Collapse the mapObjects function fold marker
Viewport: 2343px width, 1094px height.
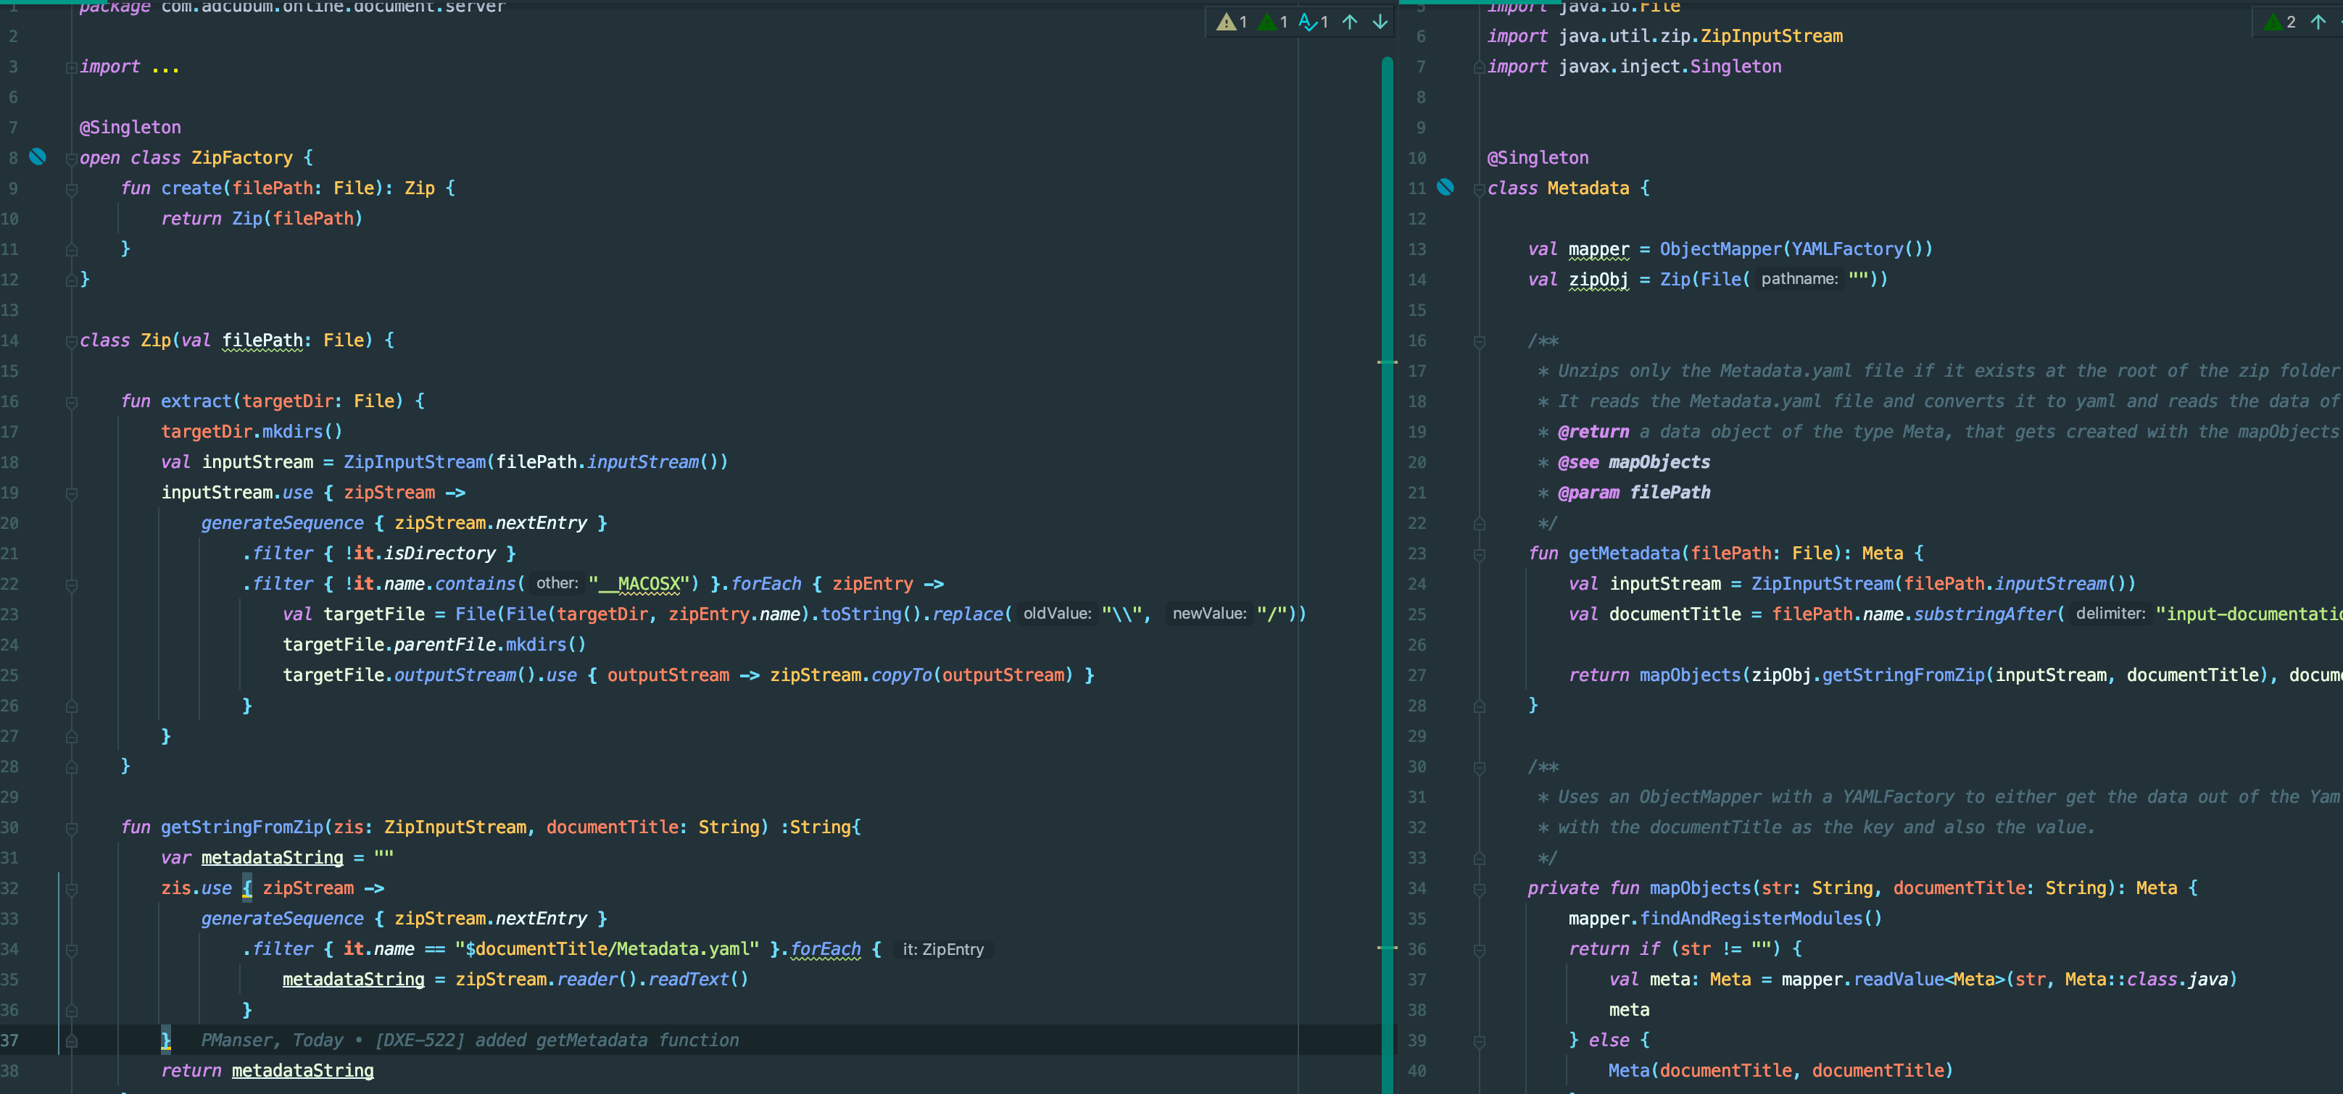coord(1479,889)
